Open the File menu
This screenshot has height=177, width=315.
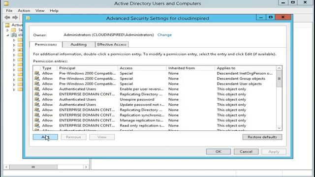click(x=9, y=11)
